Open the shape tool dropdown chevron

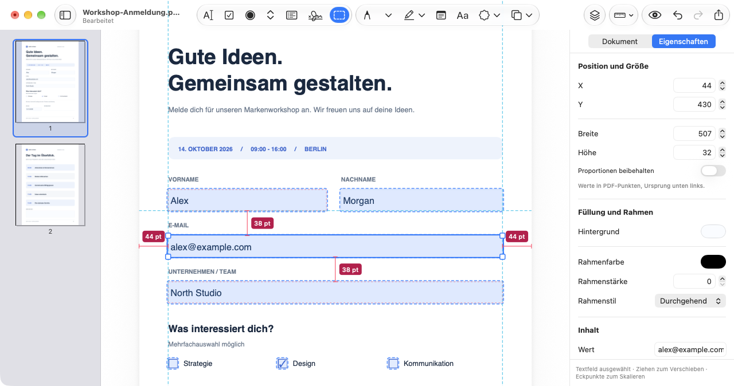coord(497,15)
